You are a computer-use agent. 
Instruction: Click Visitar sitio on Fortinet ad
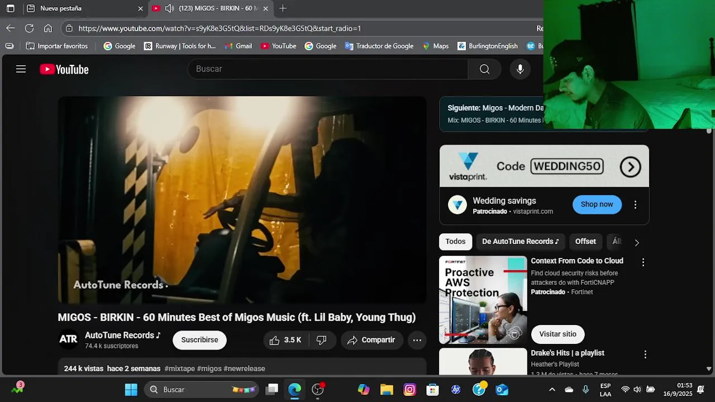(557, 334)
